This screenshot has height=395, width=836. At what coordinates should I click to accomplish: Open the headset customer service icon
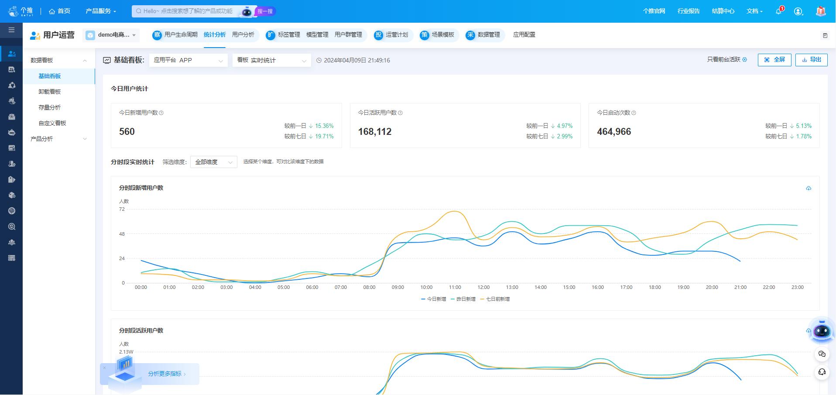[822, 372]
